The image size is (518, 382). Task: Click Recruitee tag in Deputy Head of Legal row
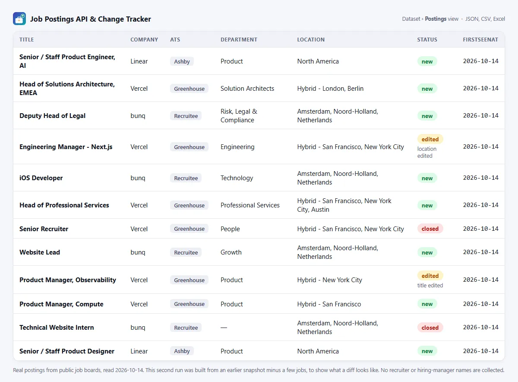186,116
